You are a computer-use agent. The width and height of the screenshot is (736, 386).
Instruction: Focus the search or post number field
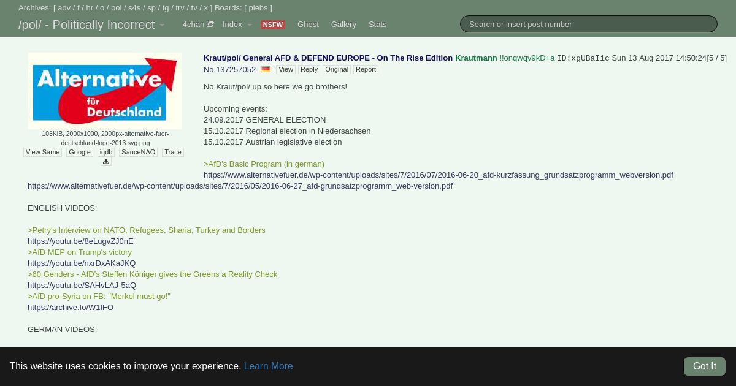(x=589, y=24)
